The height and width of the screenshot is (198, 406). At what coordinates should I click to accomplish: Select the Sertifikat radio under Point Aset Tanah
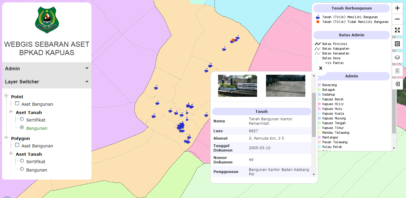(x=21, y=119)
